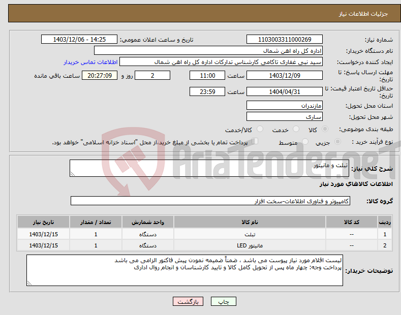401x315 pixels.
Task: Click the ردیف column header
Action: click(385, 222)
